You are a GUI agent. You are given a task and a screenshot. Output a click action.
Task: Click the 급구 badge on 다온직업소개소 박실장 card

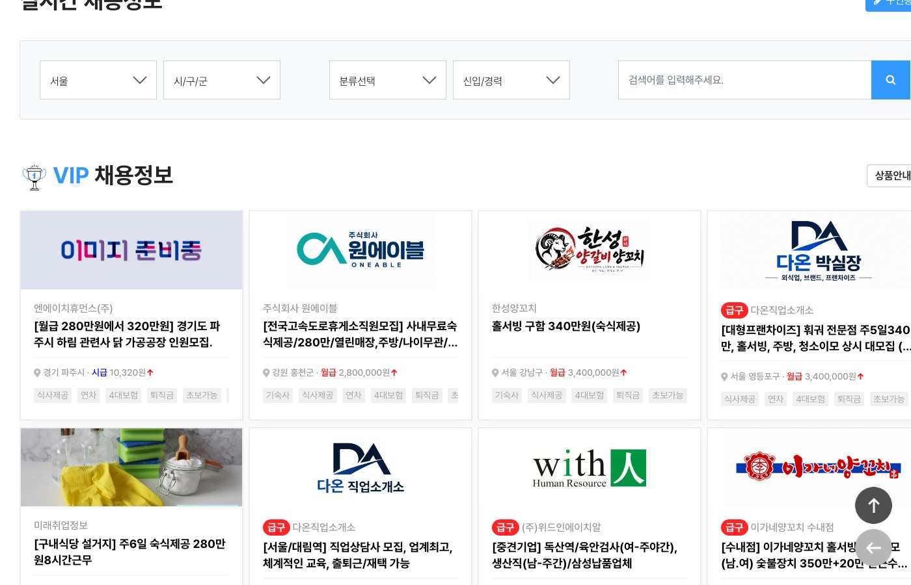coord(734,310)
